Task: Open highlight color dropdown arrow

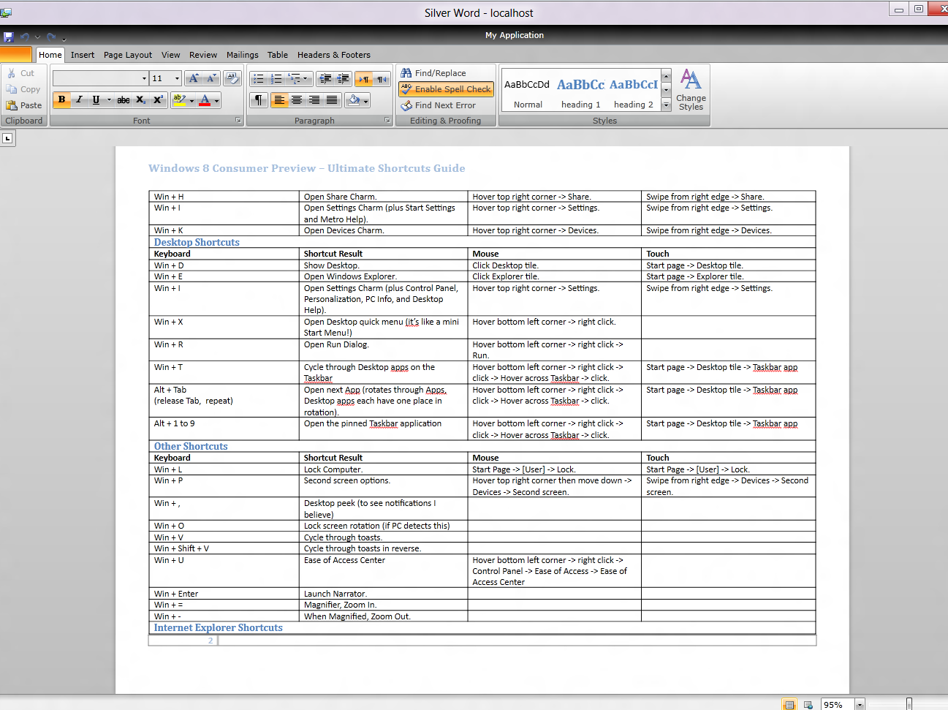Action: (x=192, y=101)
